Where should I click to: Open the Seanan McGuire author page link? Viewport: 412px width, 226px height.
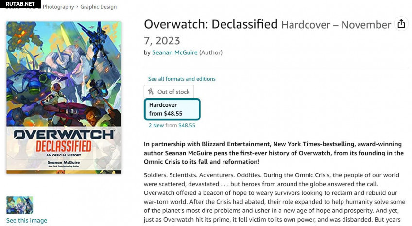[174, 52]
